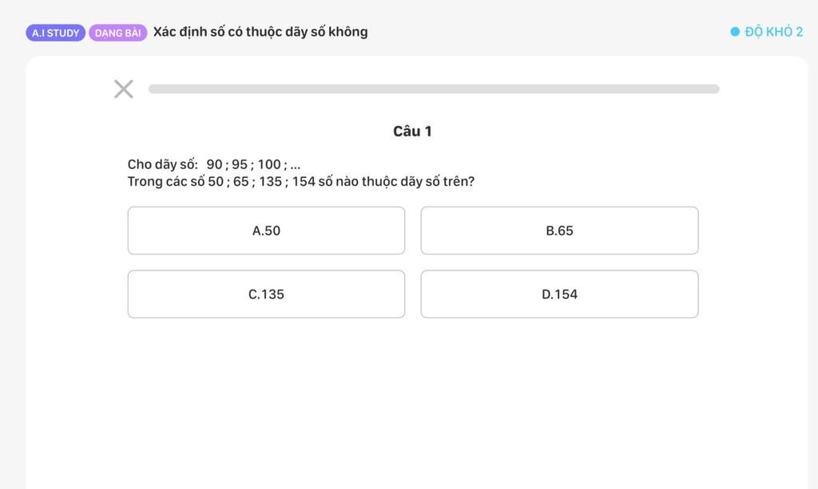Click number 154 in the question sentence
This screenshot has height=489, width=818.
(304, 182)
